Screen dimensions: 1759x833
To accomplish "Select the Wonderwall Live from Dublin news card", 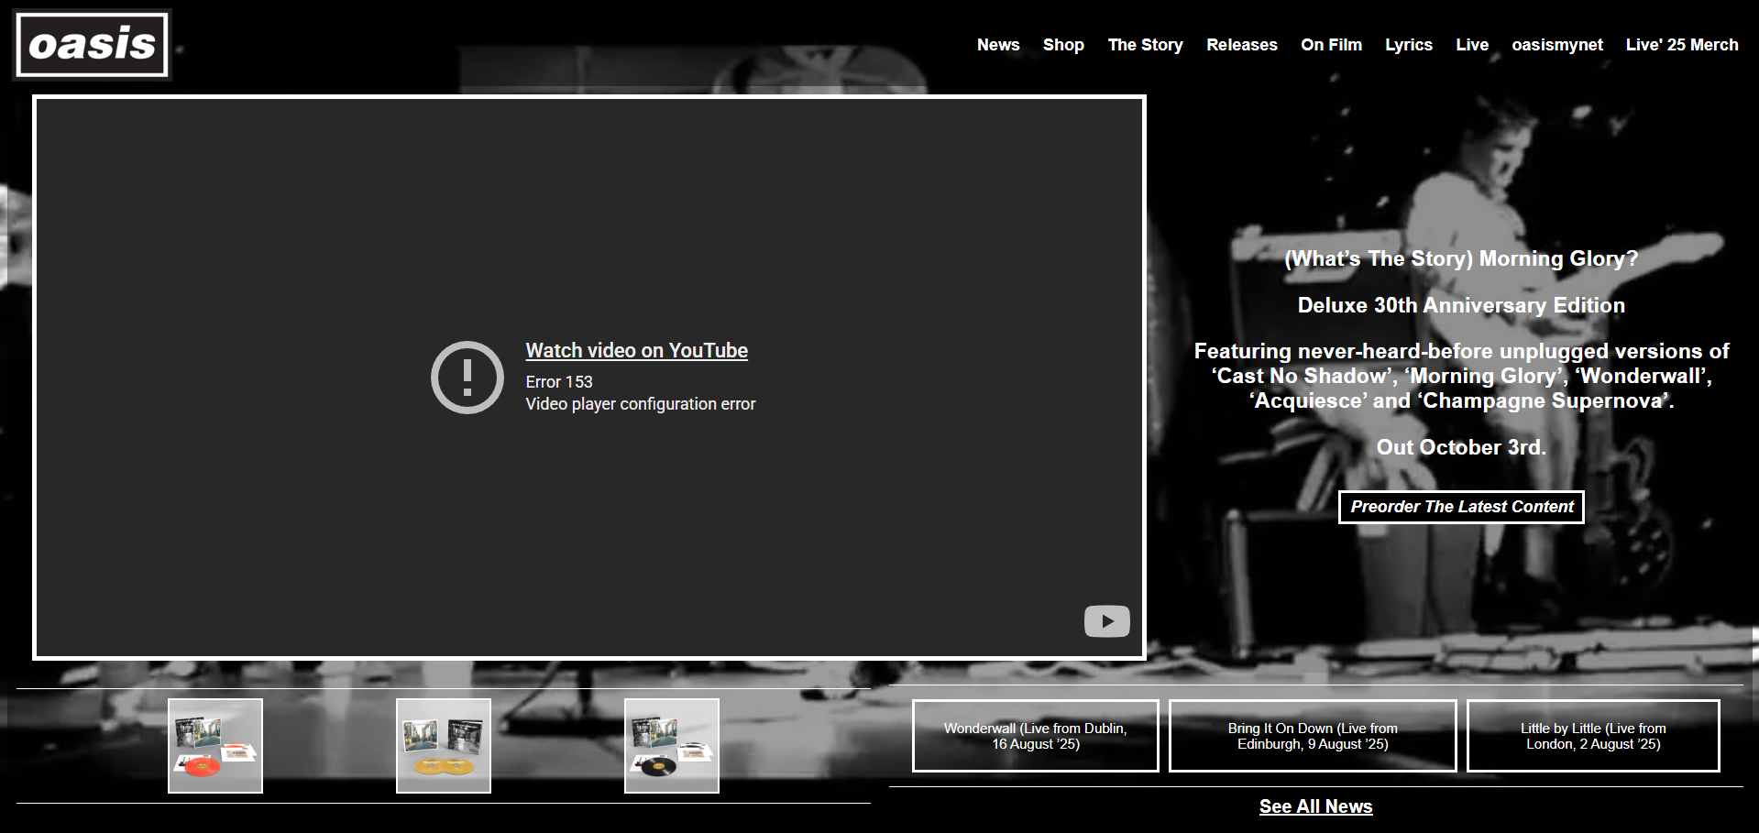I will 1035,735.
